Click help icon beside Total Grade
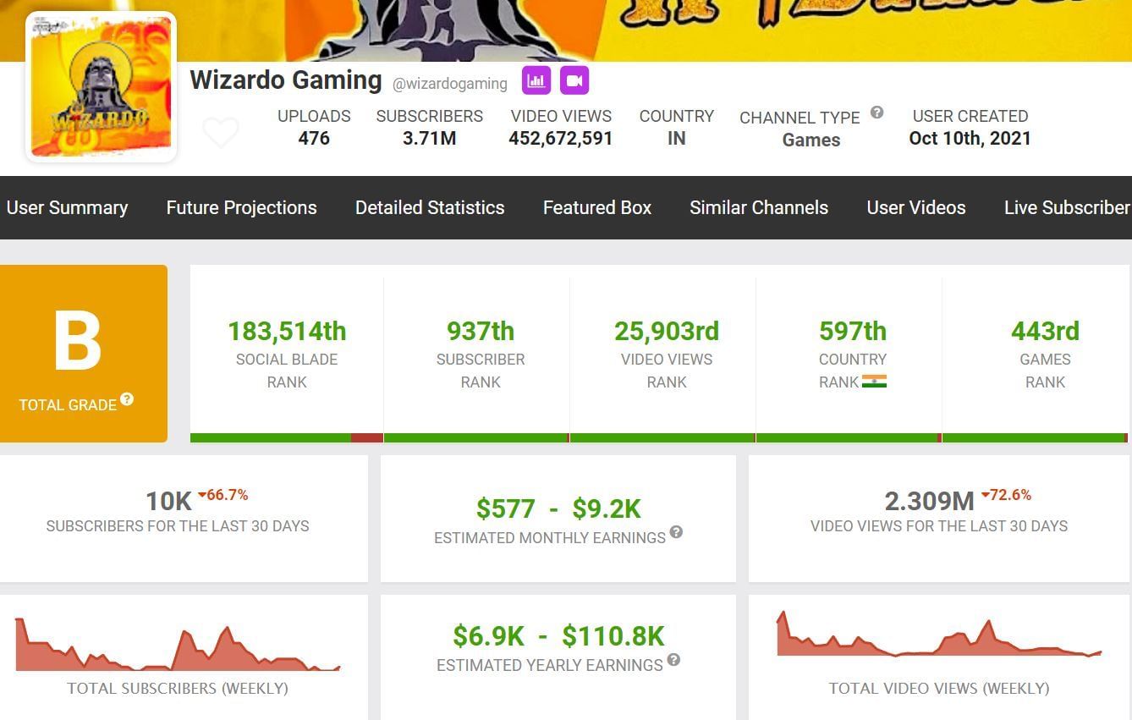Screen dimensions: 1132x720 127,399
